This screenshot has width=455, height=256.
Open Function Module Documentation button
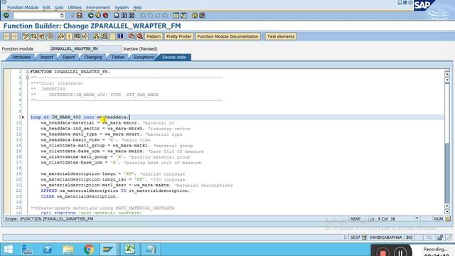(x=227, y=36)
